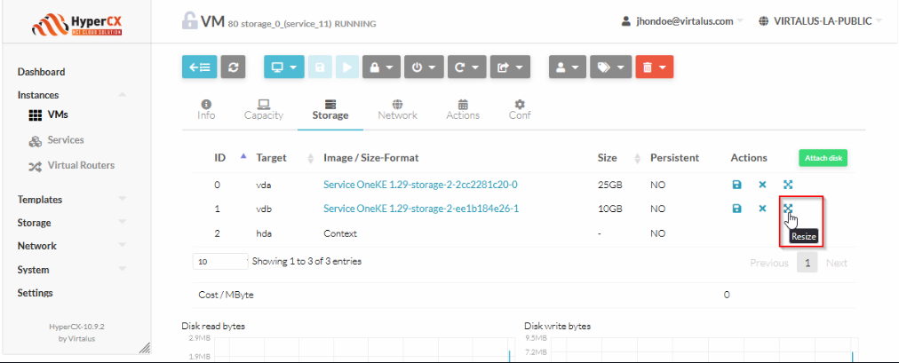Click the back to list button
This screenshot has width=899, height=363.
199,67
